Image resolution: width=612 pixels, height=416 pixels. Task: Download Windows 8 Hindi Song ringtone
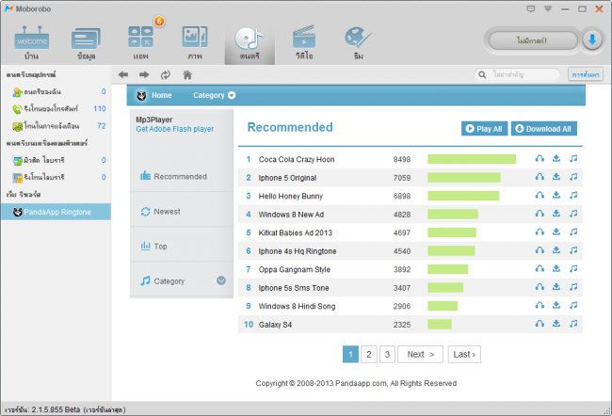556,305
